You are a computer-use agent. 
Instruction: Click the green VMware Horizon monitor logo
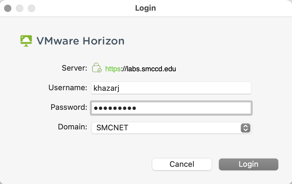26,41
